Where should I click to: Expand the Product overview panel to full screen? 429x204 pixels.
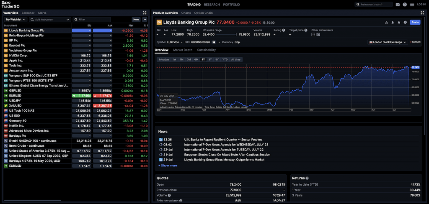422,13
